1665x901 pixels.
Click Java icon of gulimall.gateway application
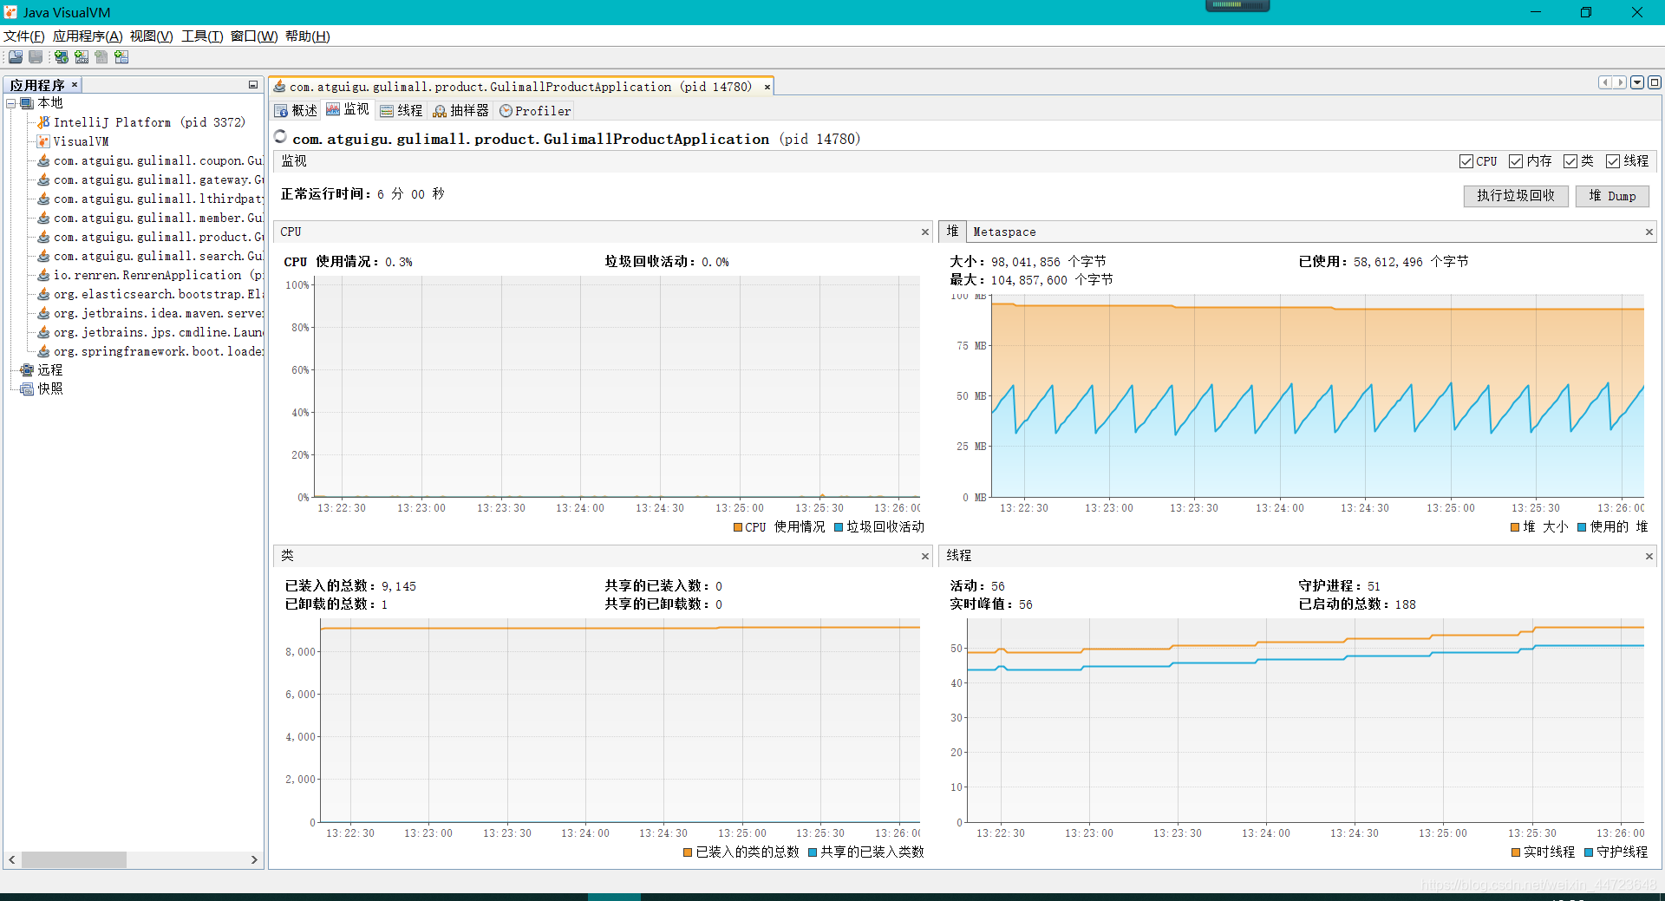pyautogui.click(x=43, y=180)
